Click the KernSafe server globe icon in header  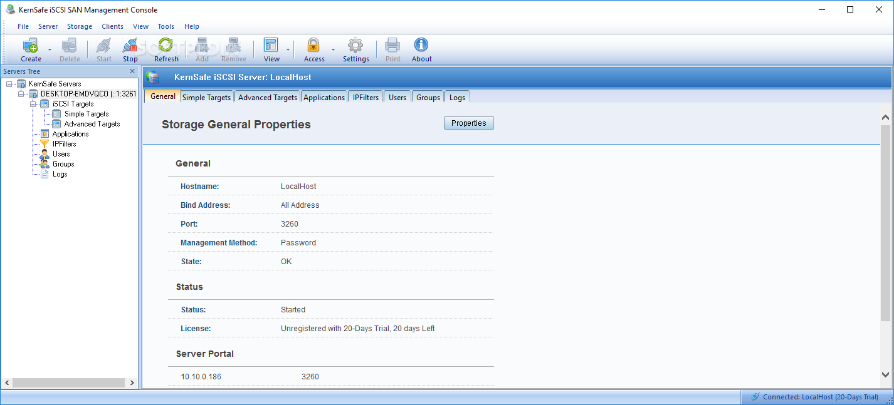[153, 77]
